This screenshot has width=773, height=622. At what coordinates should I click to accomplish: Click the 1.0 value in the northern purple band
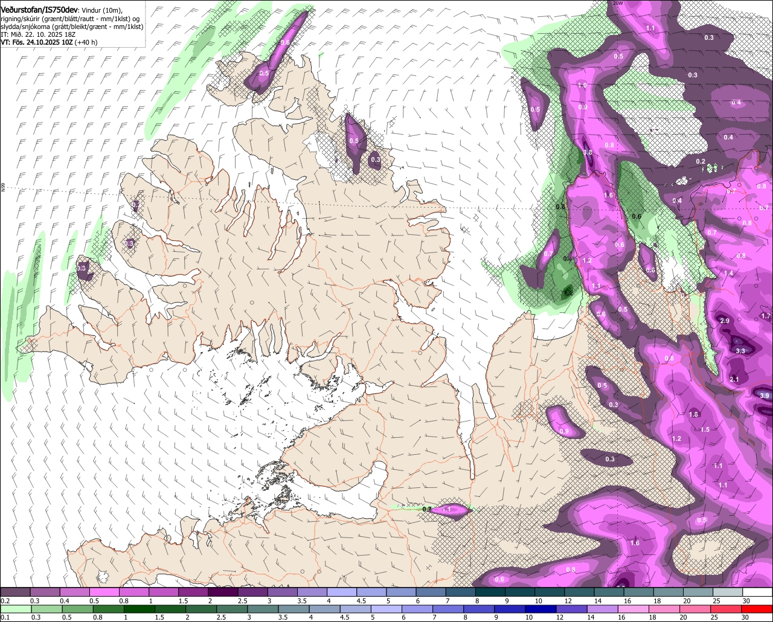pyautogui.click(x=582, y=86)
